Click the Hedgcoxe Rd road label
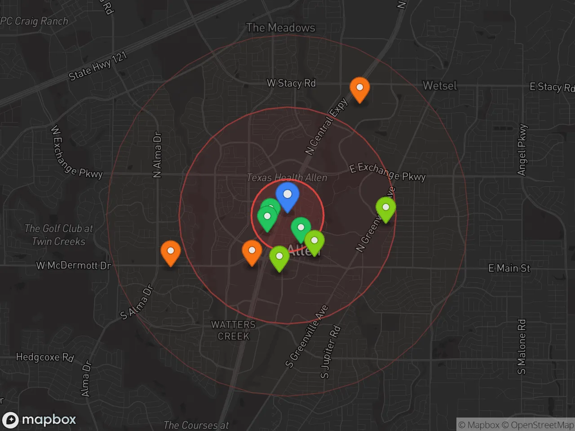This screenshot has height=431, width=575. click(44, 357)
